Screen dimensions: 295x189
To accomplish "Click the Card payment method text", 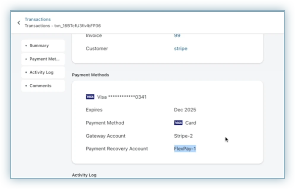I will click(x=191, y=123).
